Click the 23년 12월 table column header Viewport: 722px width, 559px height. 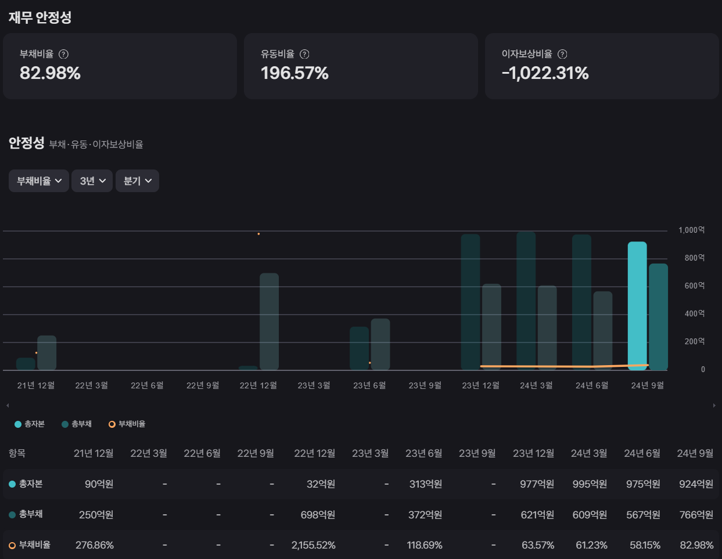click(x=533, y=453)
